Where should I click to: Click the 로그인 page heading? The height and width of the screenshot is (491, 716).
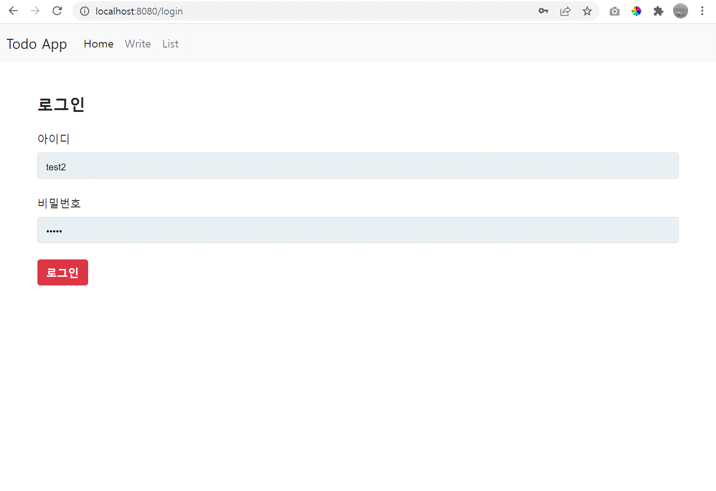coord(61,105)
